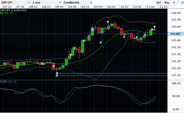Click the rightmost orange down arrow marker

[x=155, y=27]
